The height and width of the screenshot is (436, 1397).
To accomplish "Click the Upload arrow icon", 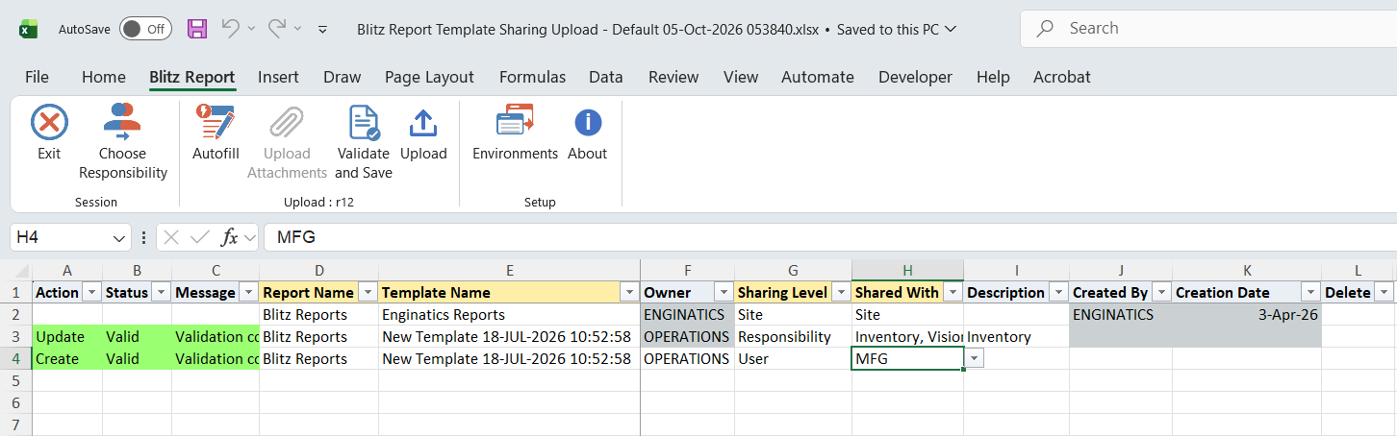I will tap(423, 123).
